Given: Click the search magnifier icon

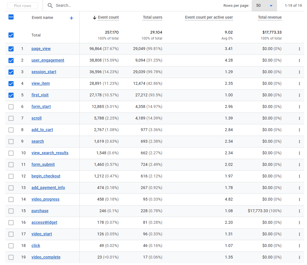Looking at the screenshot, I should pos(50,5).
